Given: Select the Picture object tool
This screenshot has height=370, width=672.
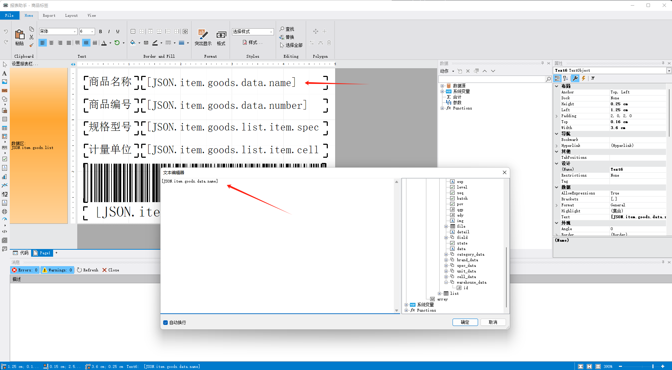Looking at the screenshot, I should pos(5,82).
